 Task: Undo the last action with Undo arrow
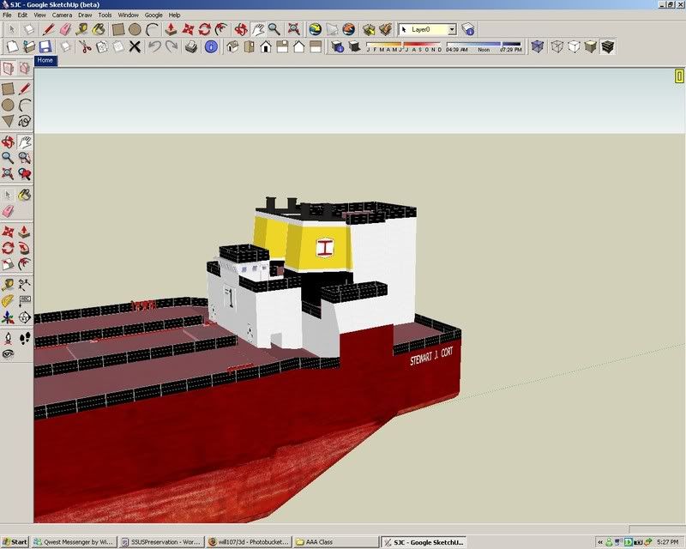coord(154,46)
